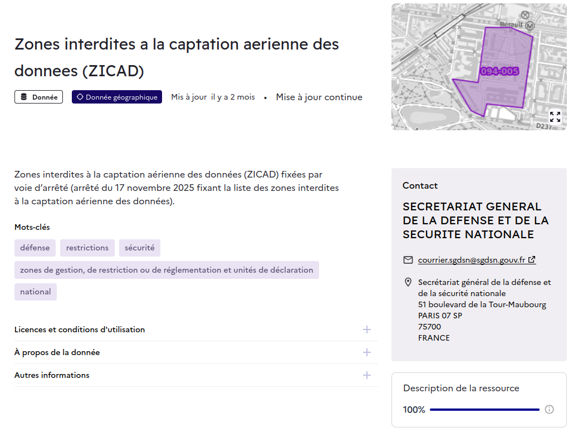Select the 'défense' keyword tag
Image resolution: width=578 pixels, height=433 pixels.
pyautogui.click(x=35, y=248)
